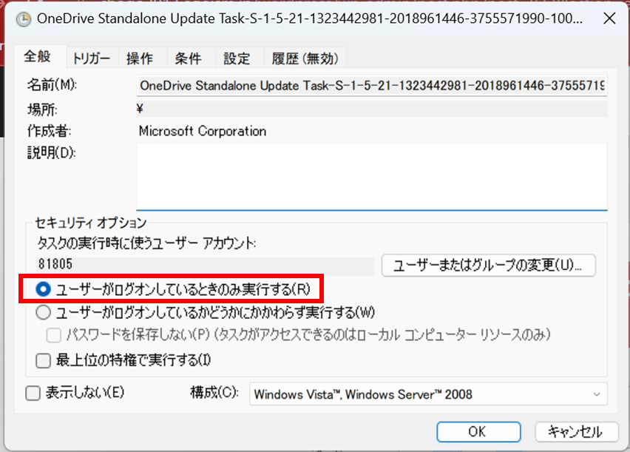Click the 名前 field with the OneDrive task name
Image resolution: width=630 pixels, height=452 pixels.
coord(371,85)
